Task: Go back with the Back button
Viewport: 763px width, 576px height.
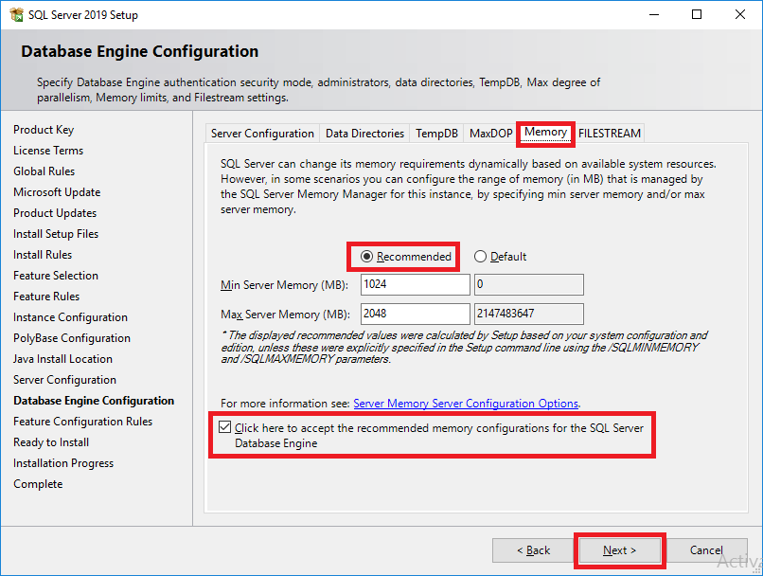Action: [533, 550]
